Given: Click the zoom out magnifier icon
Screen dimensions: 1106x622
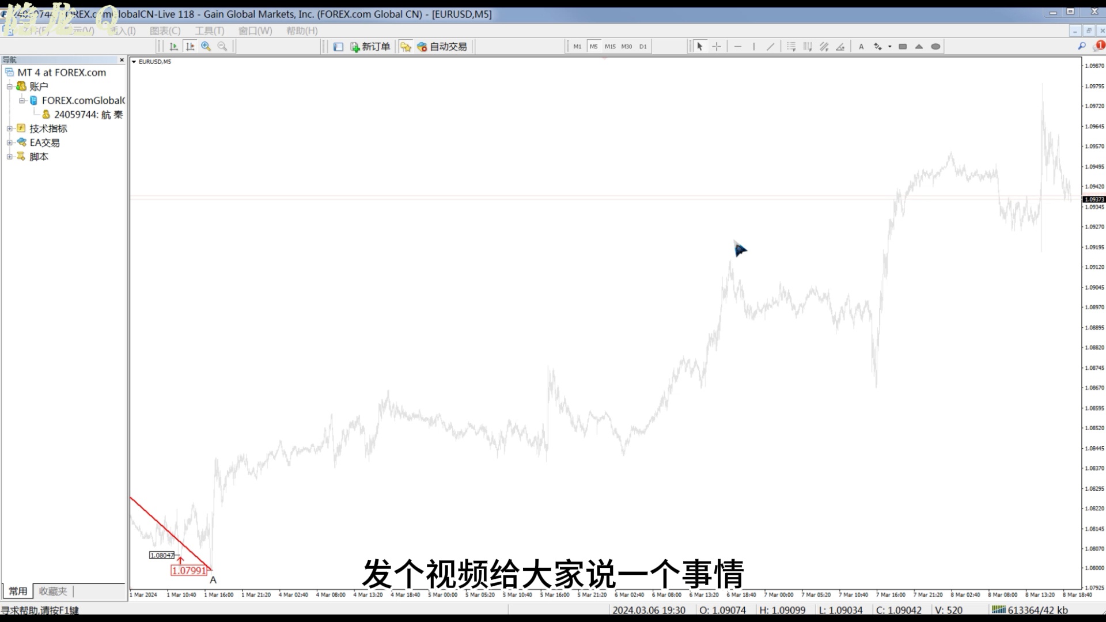Looking at the screenshot, I should (x=222, y=47).
